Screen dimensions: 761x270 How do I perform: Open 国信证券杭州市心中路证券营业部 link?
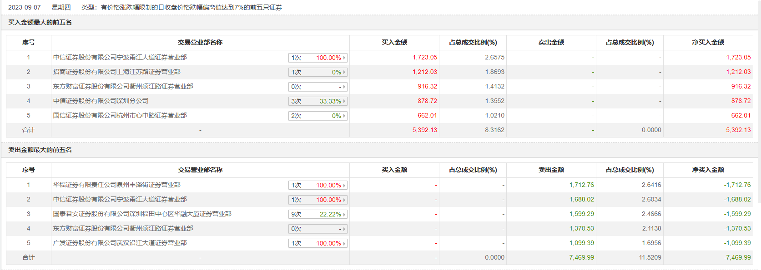point(120,115)
